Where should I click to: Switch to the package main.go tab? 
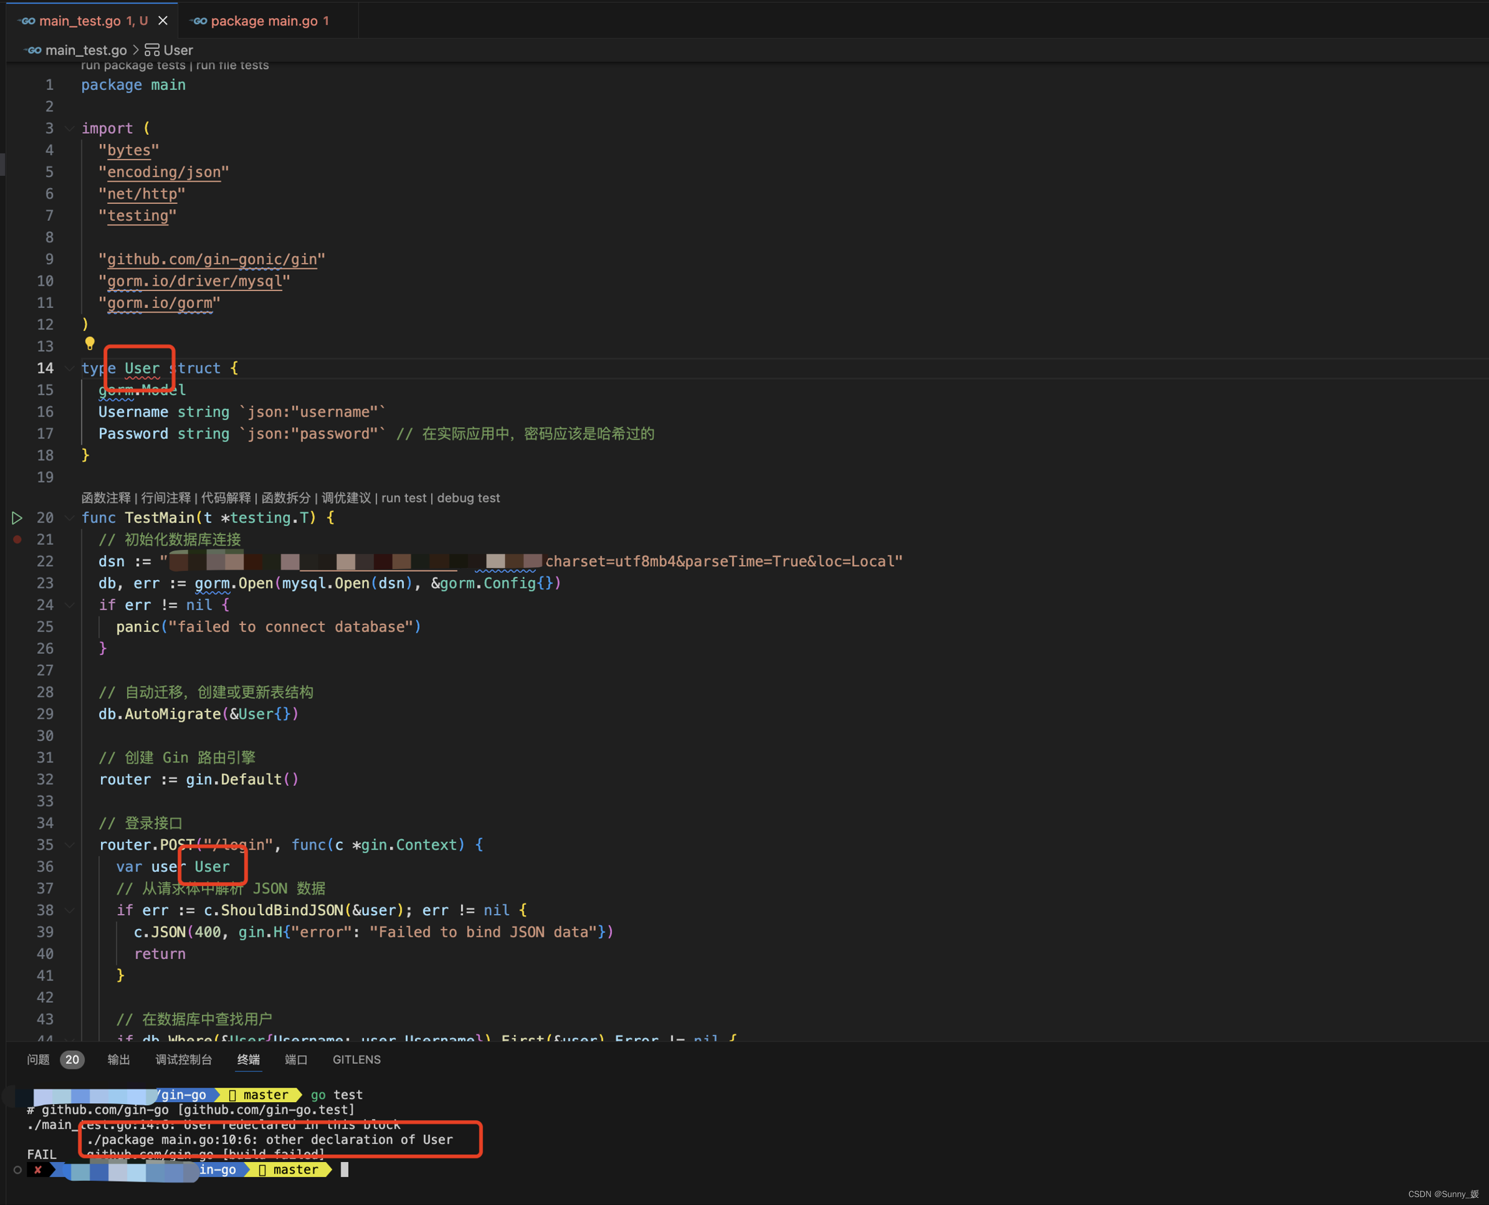click(264, 21)
